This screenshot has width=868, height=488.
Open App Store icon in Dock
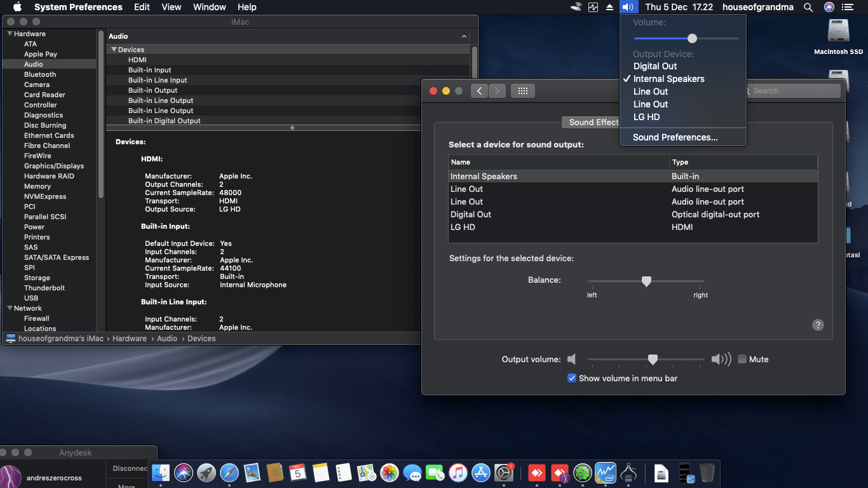click(480, 472)
